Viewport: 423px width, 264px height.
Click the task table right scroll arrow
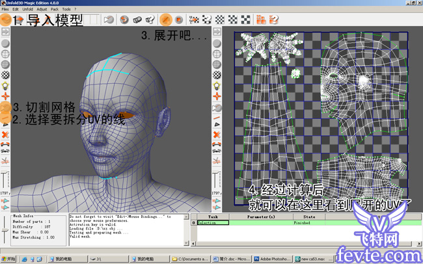tap(419, 243)
